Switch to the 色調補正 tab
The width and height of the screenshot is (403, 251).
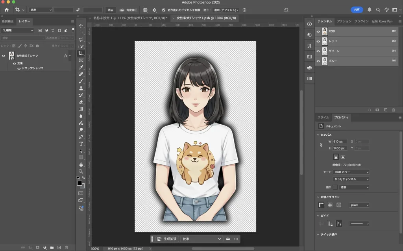pyautogui.click(x=8, y=21)
